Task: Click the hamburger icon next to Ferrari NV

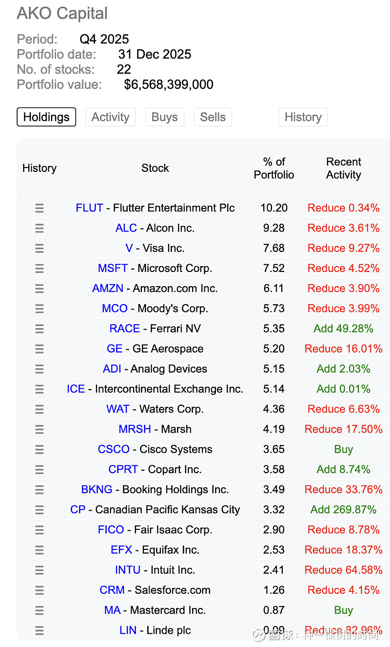Action: coord(39,329)
